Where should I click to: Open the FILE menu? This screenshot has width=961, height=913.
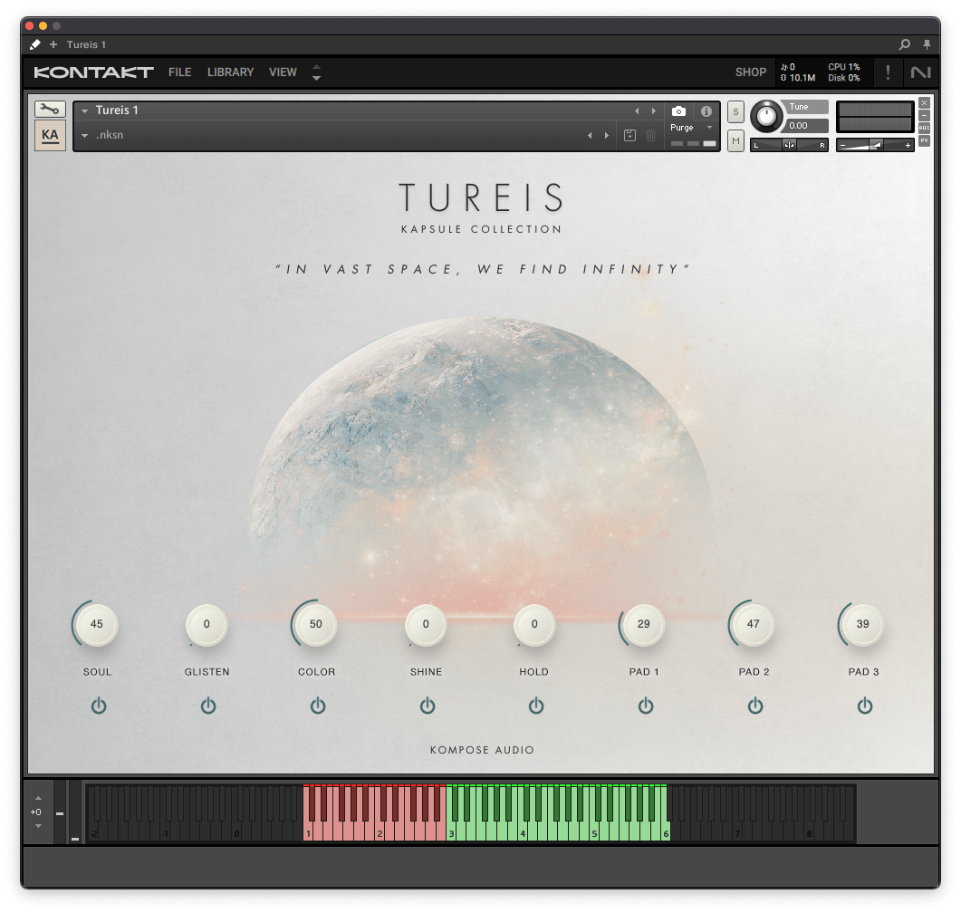(179, 72)
